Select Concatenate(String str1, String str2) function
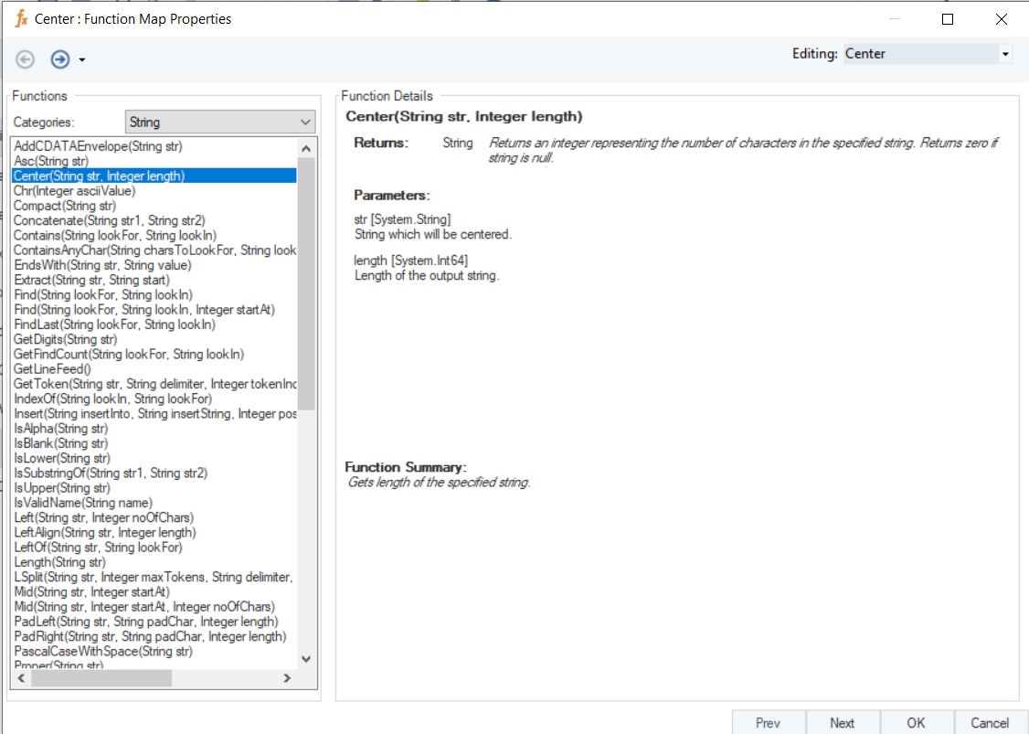1029x734 pixels. coord(110,220)
